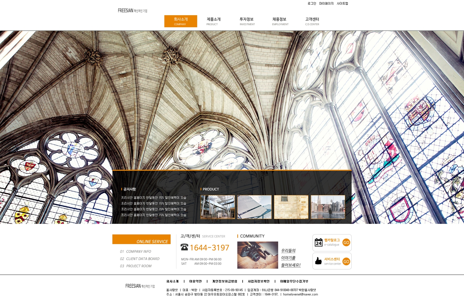Open the 제품소개 PRODUCT menu
This screenshot has height=301, width=464.
coord(213,21)
